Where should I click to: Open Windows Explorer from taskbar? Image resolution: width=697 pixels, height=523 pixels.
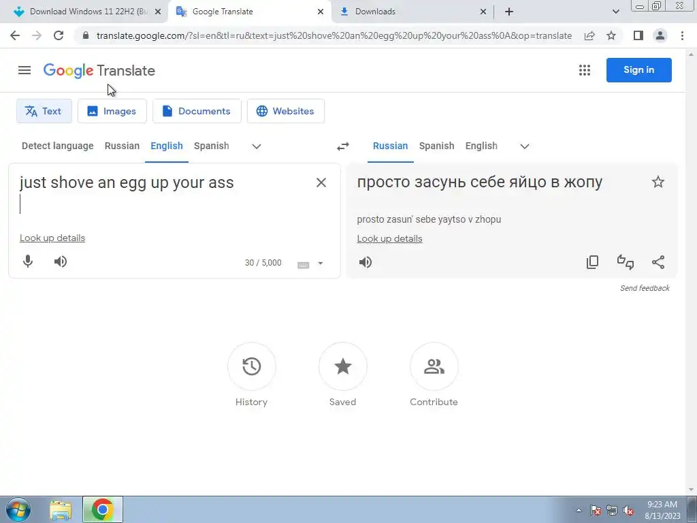[61, 510]
